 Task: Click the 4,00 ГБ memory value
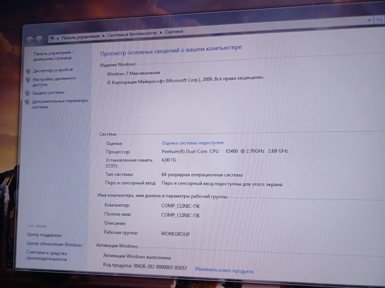pyautogui.click(x=168, y=160)
